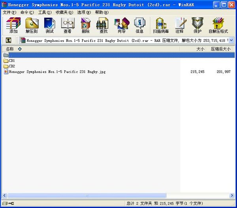Screen dimensions: 237x208
Task: Open the 工具(S) menu
Action: point(45,12)
